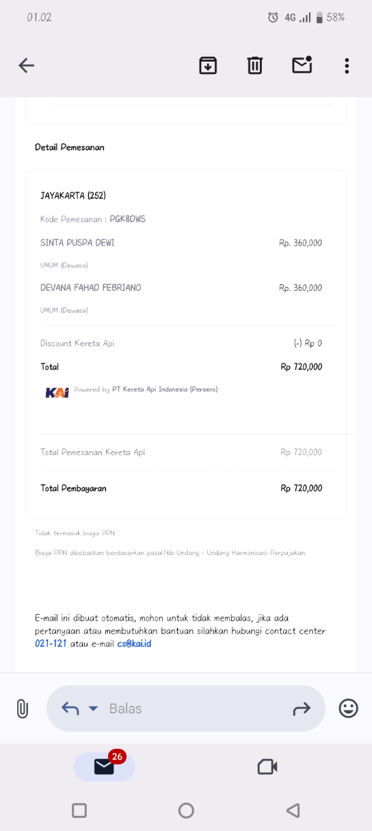Switch to the Meet video tab
Image resolution: width=372 pixels, height=831 pixels.
[x=267, y=767]
